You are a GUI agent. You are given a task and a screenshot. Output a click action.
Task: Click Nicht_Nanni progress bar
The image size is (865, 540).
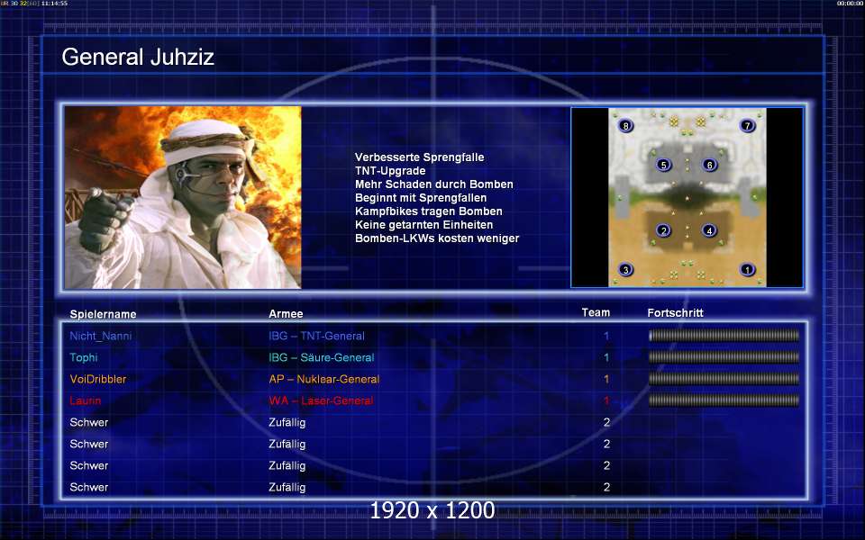(724, 336)
